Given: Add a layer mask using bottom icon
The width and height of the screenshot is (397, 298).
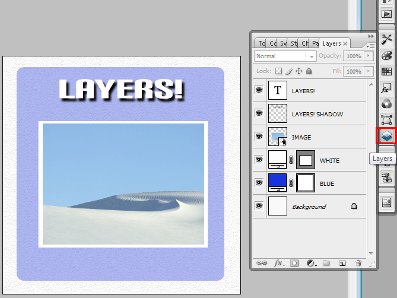Looking at the screenshot, I should 294,262.
